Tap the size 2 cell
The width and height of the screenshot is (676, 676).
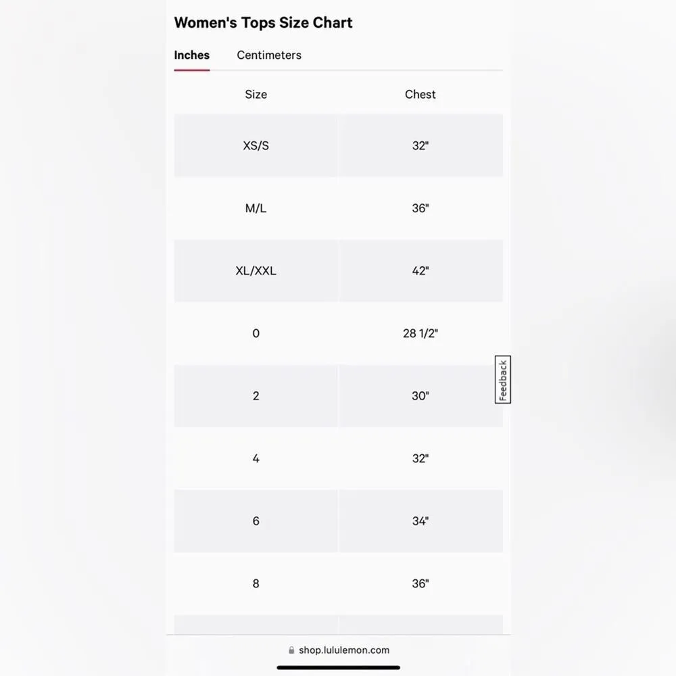(x=256, y=396)
